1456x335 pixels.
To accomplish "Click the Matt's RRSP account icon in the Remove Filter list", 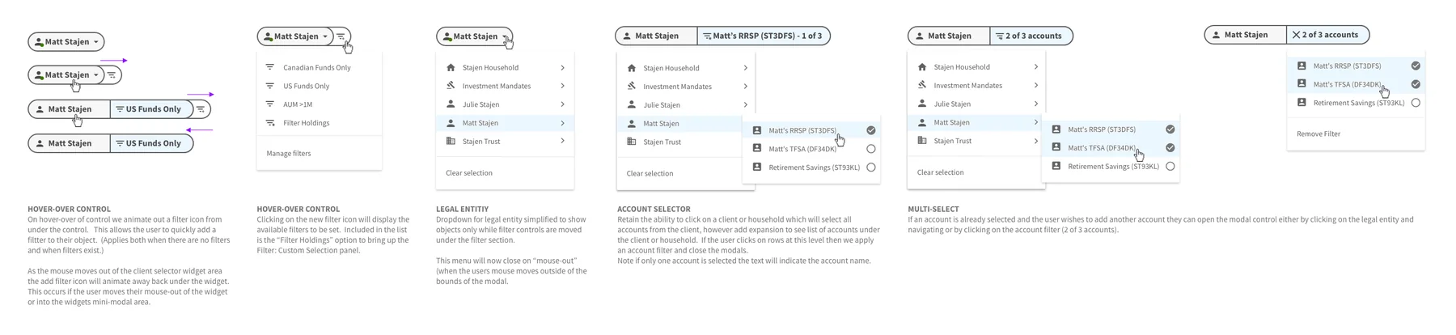I will tap(1302, 66).
